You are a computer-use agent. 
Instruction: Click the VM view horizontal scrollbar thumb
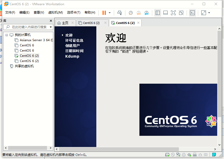pos(119,149)
